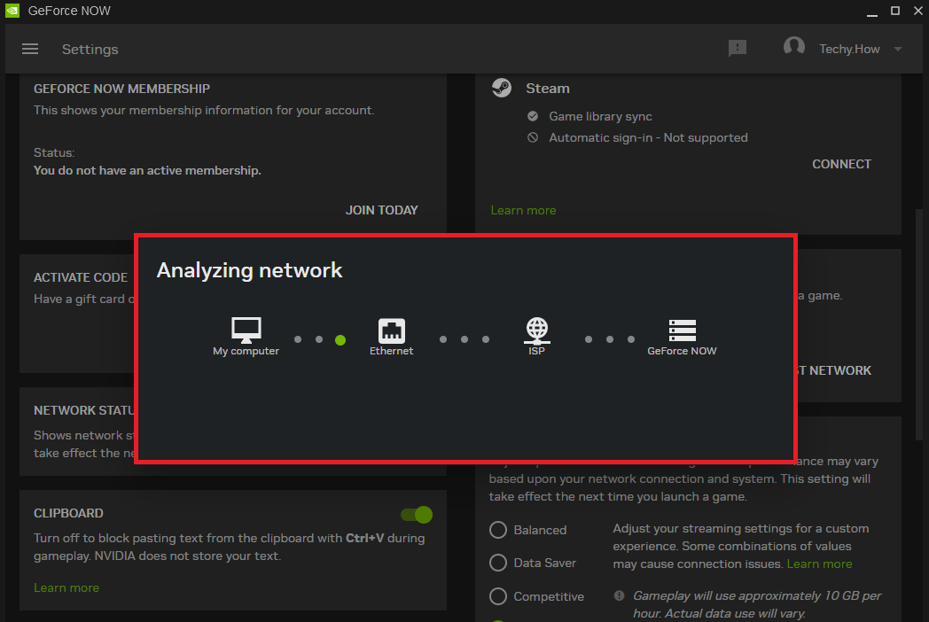
Task: Click the no active membership status text
Action: [147, 171]
